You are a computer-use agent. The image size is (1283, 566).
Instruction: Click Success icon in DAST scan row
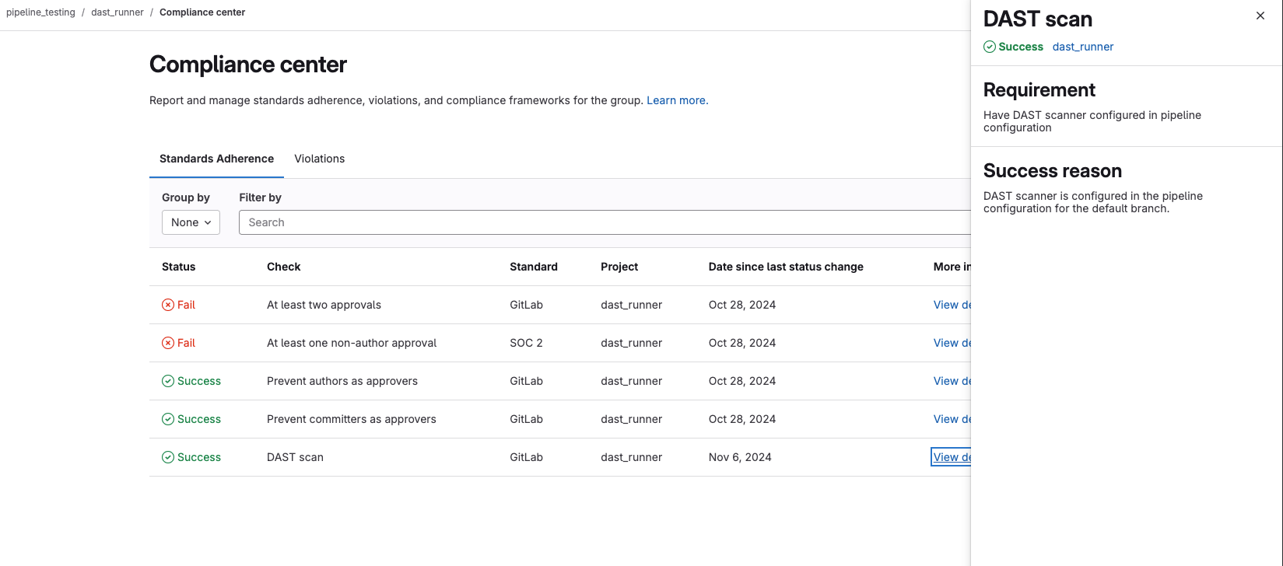(168, 457)
